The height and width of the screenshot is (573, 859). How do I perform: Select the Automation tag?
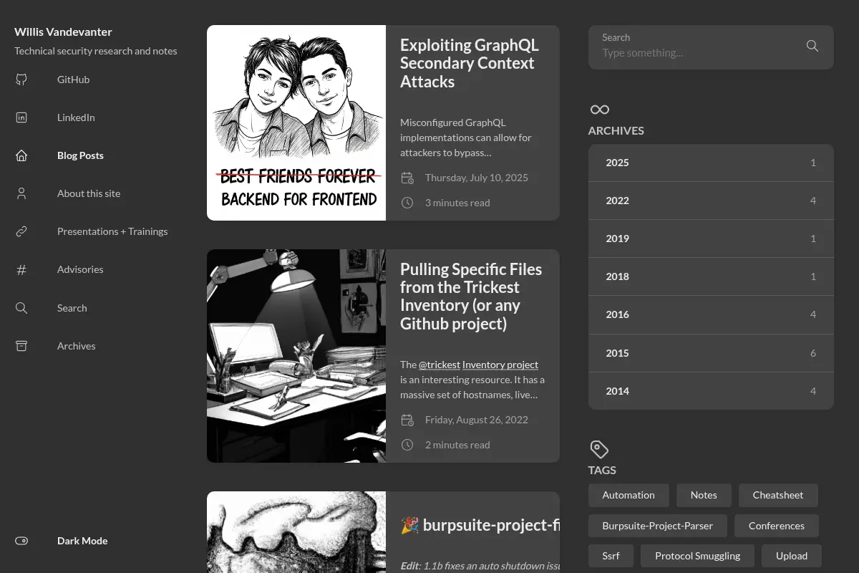629,495
